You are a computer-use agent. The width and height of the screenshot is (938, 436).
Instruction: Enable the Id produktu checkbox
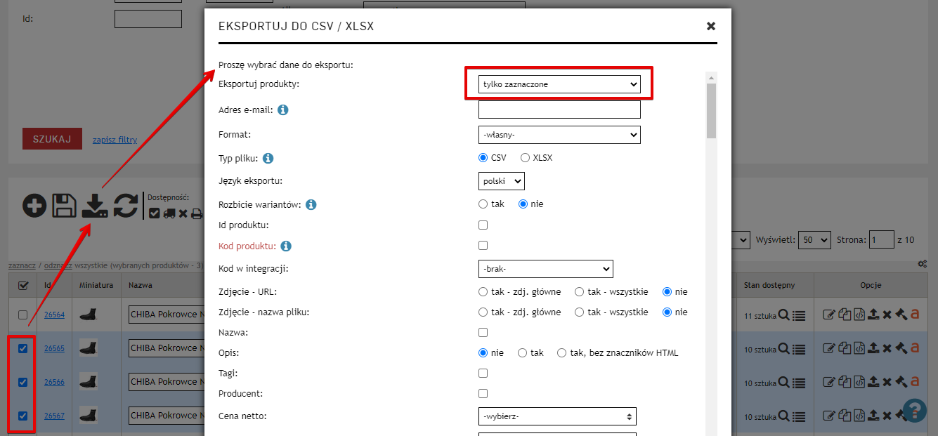point(483,225)
